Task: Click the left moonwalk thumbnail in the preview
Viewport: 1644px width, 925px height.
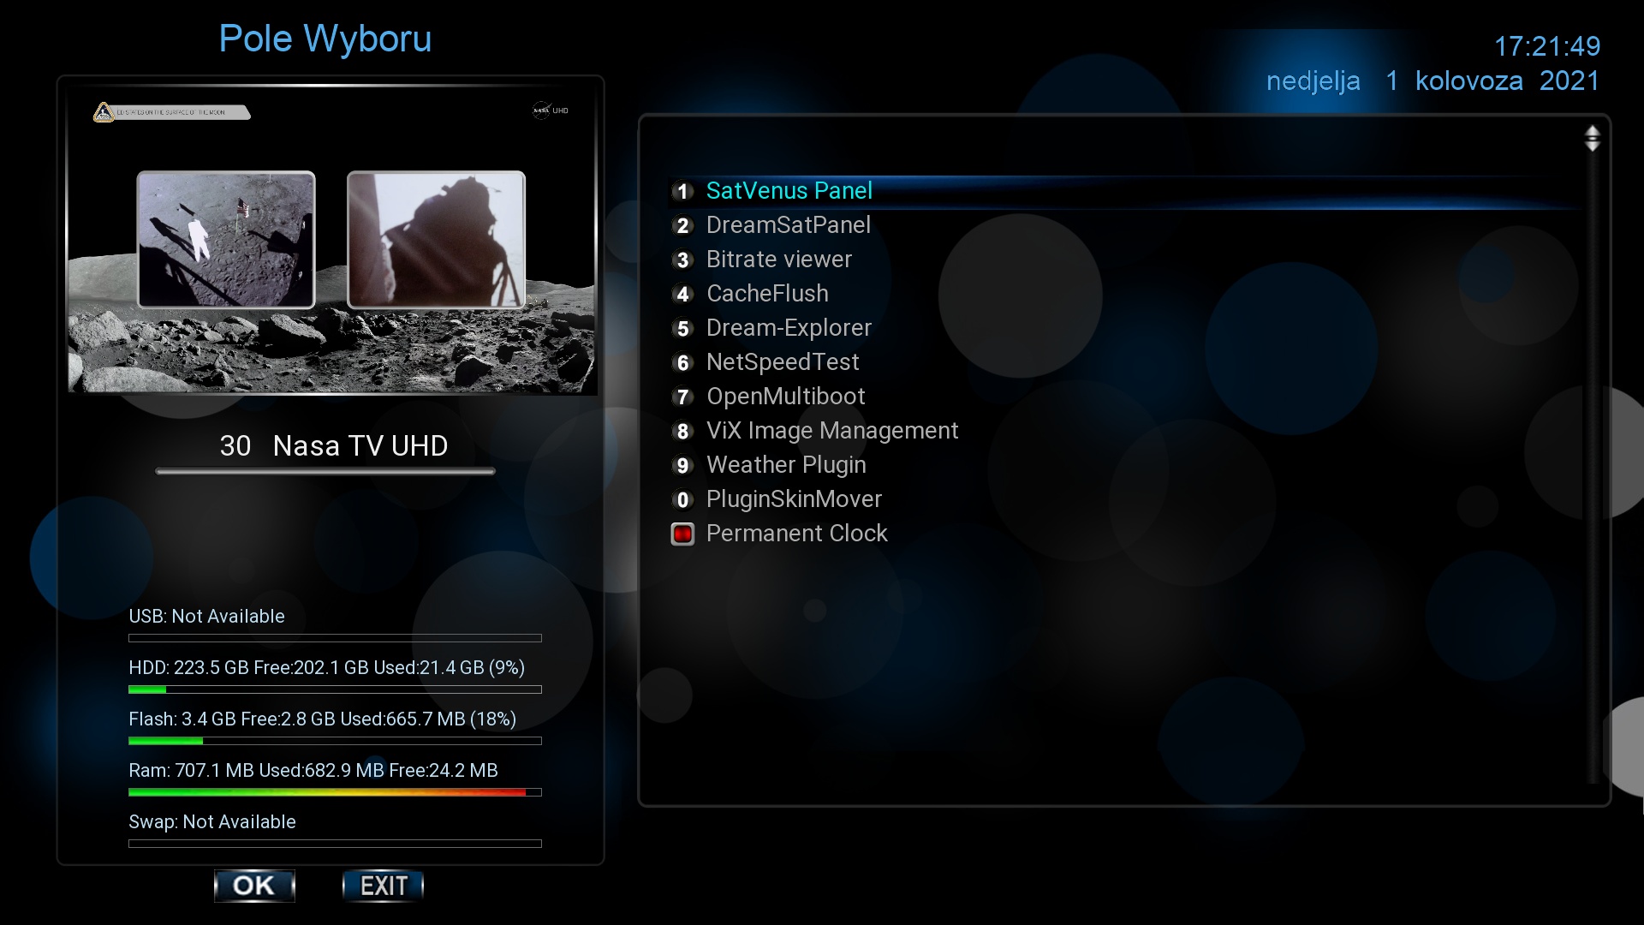Action: click(x=226, y=240)
